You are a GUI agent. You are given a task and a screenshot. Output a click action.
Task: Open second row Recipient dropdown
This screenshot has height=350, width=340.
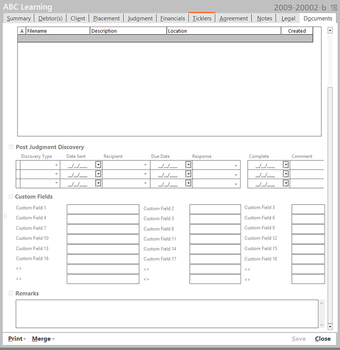click(145, 174)
